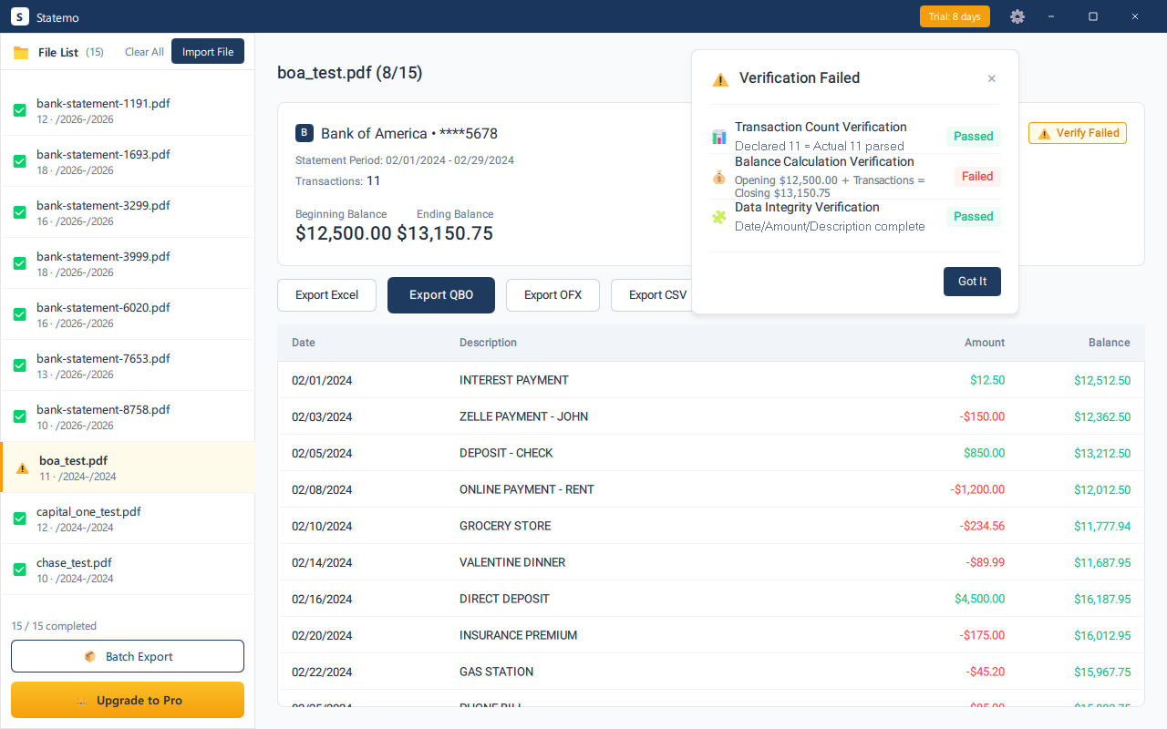This screenshot has height=729, width=1167.
Task: Click the GAS STATION description cell
Action: point(496,672)
